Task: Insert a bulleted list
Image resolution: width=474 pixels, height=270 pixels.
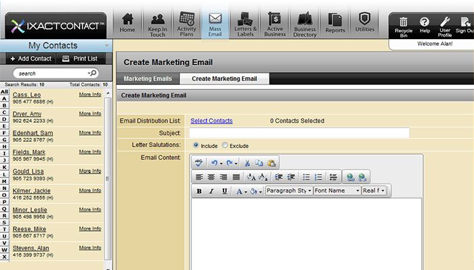Action: pos(306,177)
